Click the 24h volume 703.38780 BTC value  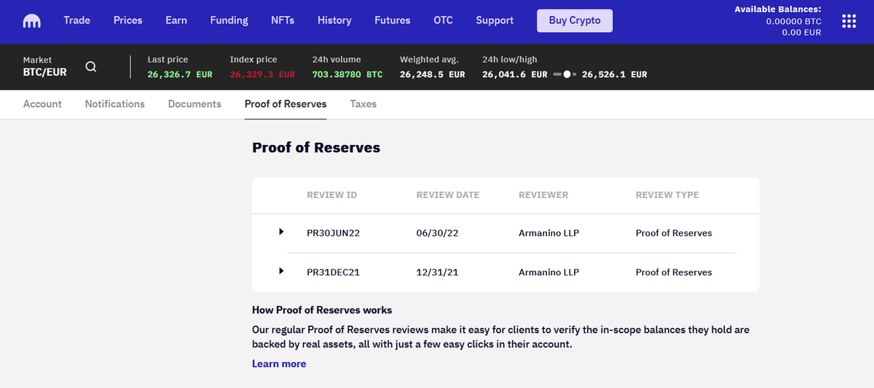(x=347, y=74)
